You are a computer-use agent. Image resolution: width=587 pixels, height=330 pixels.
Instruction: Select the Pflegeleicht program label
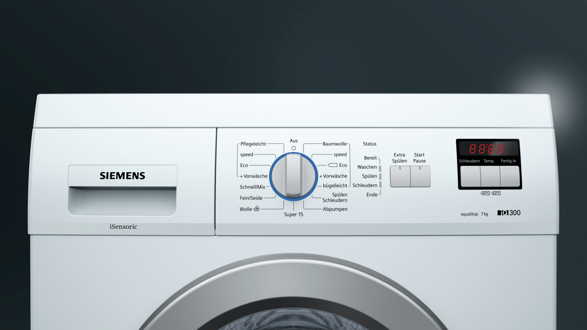point(253,144)
